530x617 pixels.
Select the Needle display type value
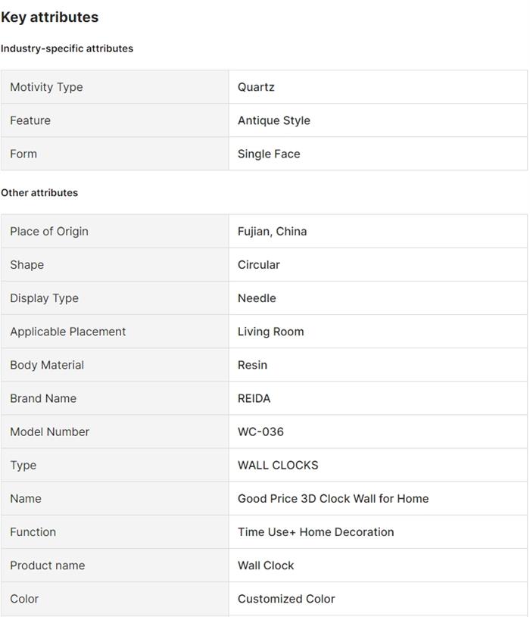point(257,298)
